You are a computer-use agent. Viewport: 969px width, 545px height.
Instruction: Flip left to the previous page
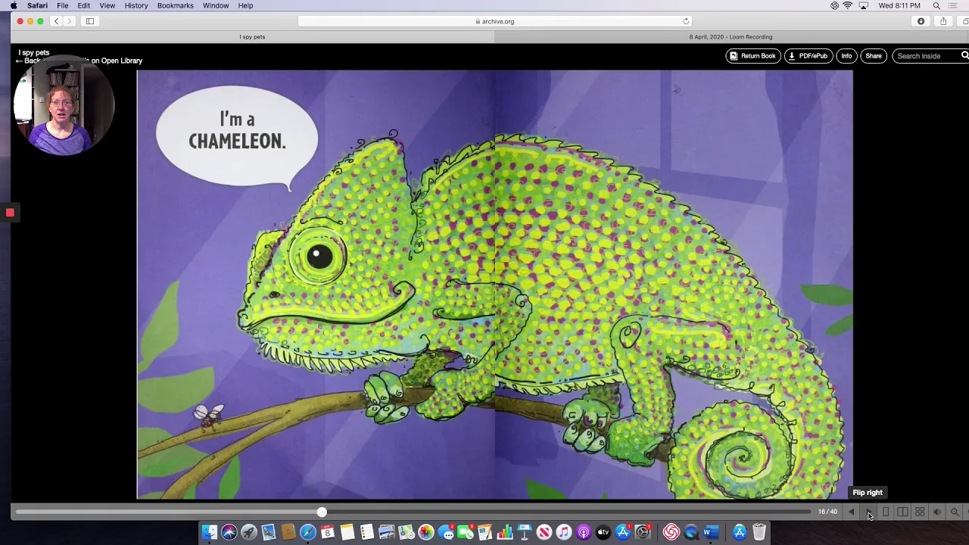point(851,512)
